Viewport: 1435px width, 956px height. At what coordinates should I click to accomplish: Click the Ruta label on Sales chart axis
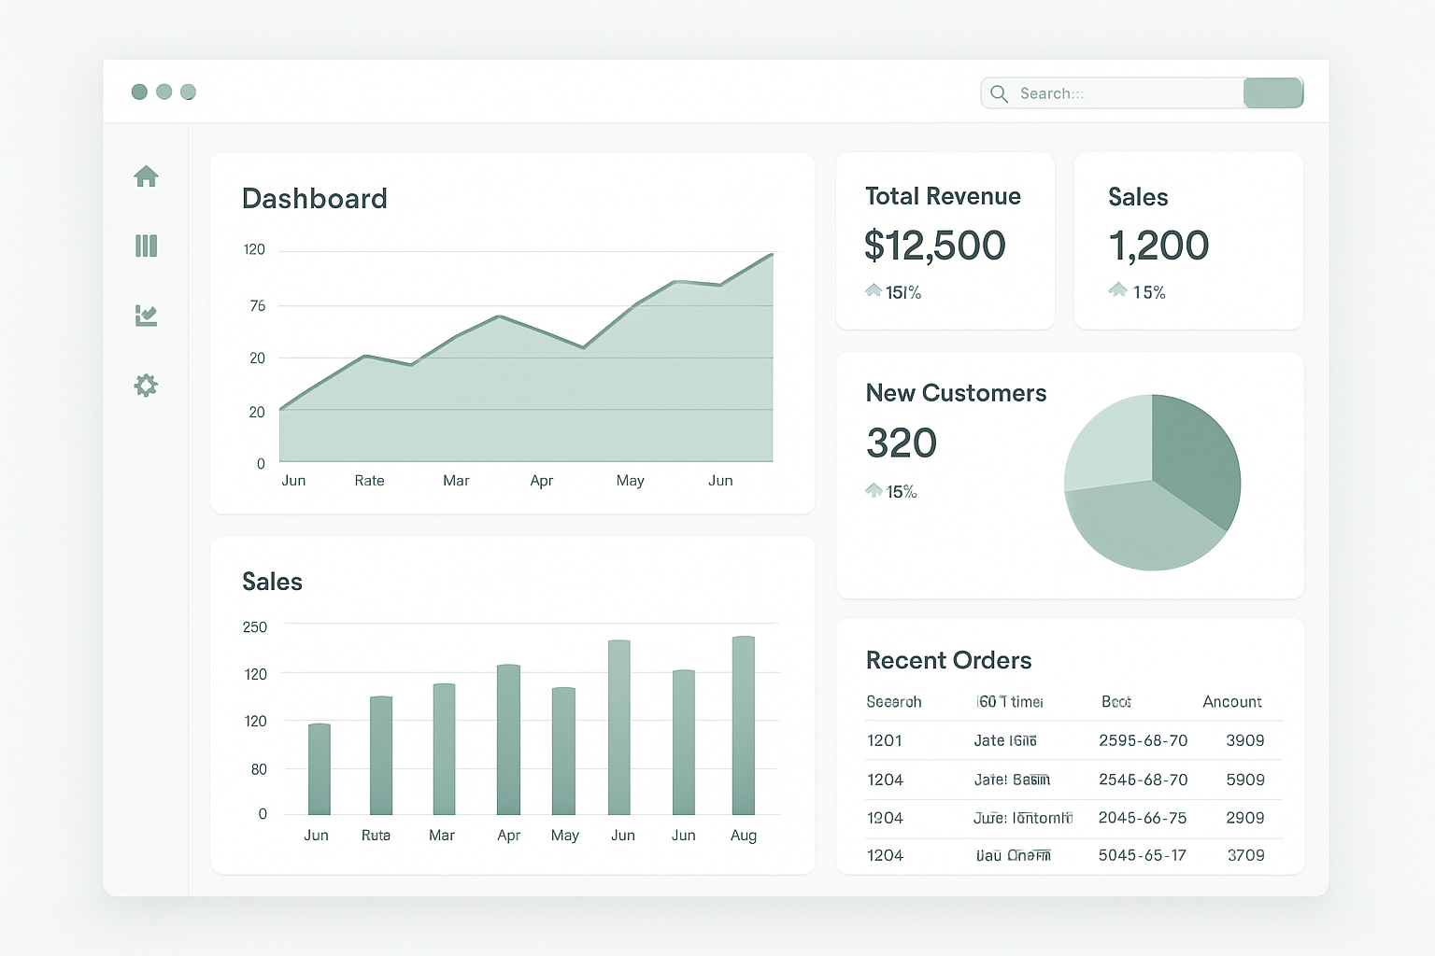coord(376,835)
